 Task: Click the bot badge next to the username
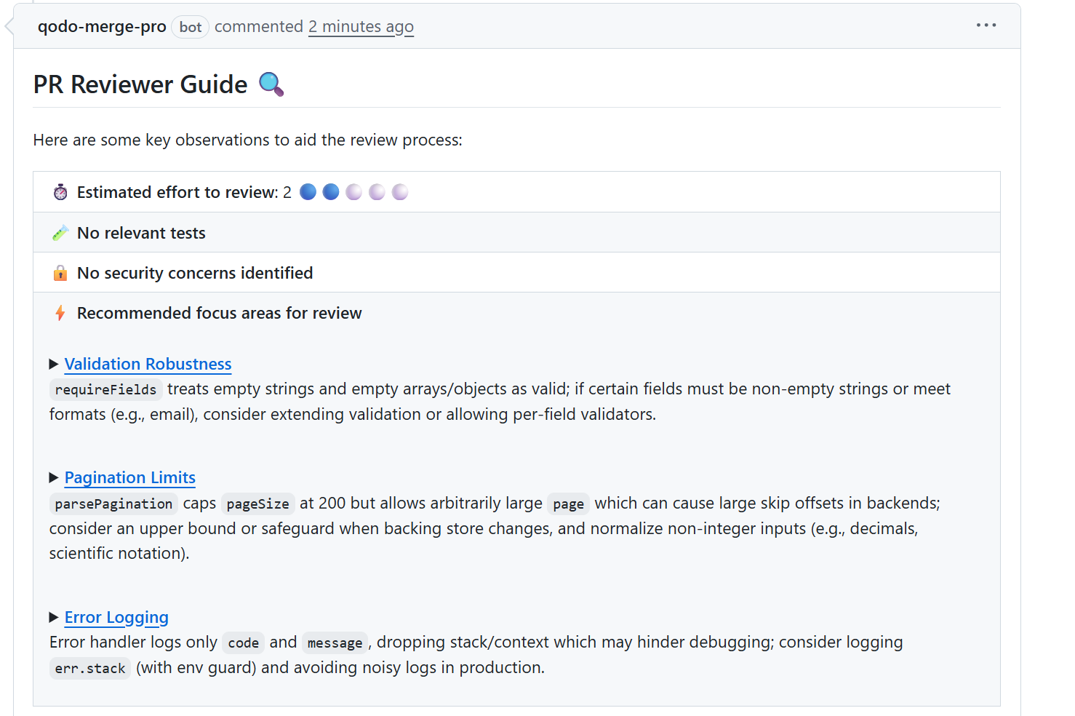coord(190,26)
